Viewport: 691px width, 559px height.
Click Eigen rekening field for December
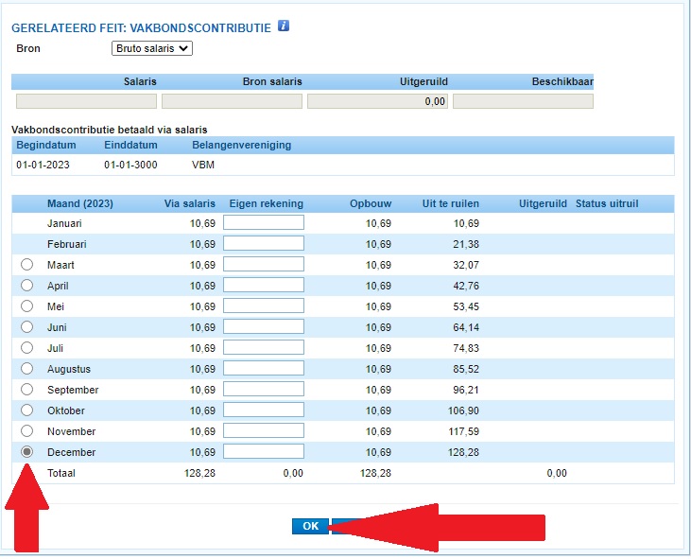coord(264,451)
